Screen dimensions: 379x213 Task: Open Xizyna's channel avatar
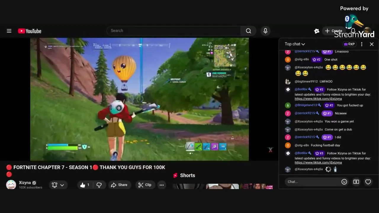(x=11, y=185)
